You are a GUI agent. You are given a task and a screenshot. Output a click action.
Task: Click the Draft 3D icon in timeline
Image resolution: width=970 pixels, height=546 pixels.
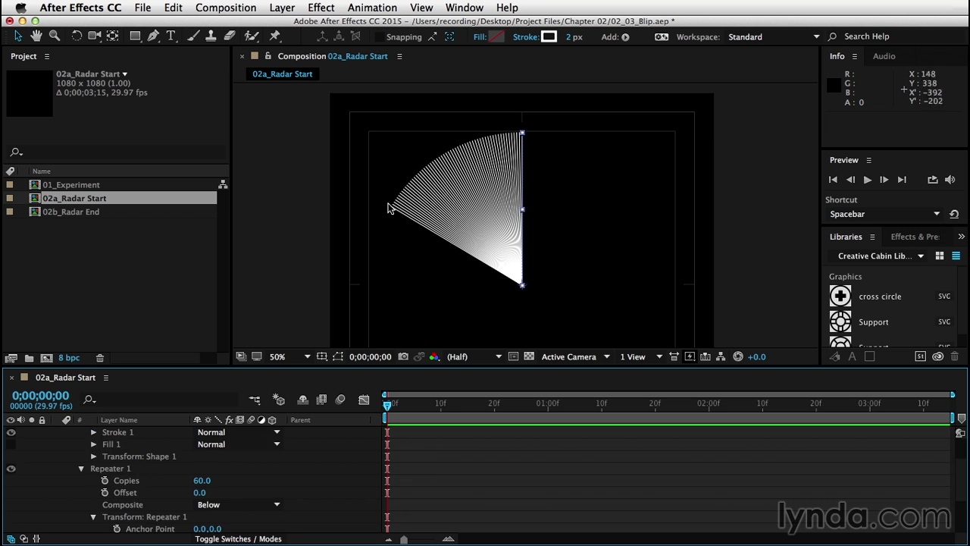tap(279, 400)
